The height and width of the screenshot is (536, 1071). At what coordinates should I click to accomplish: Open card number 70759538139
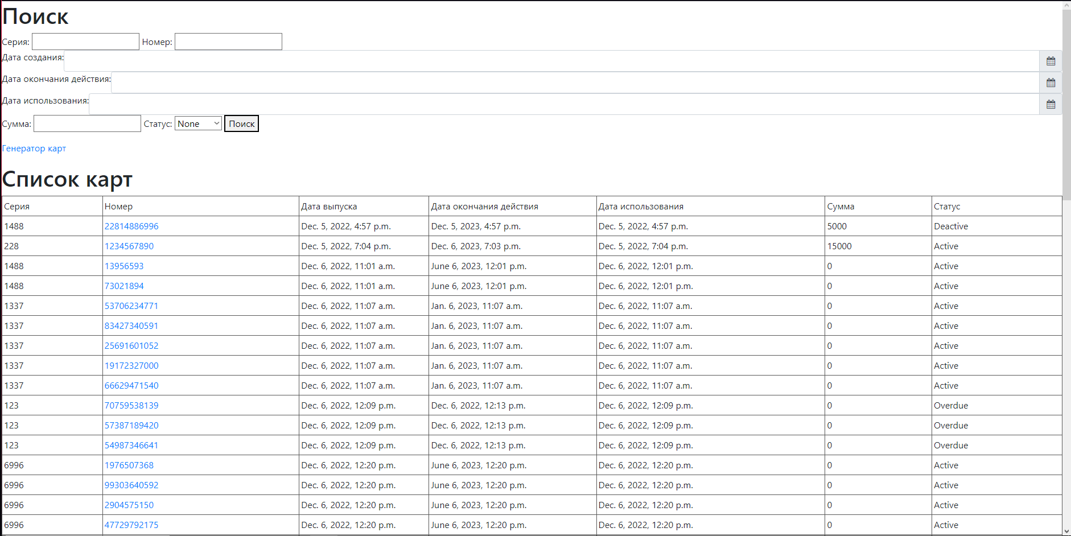131,406
